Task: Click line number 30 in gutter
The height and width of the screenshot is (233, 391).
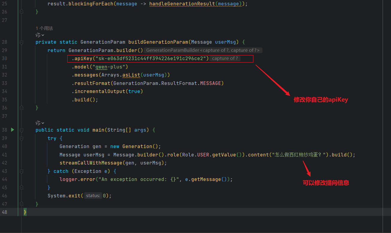Action: 4,58
